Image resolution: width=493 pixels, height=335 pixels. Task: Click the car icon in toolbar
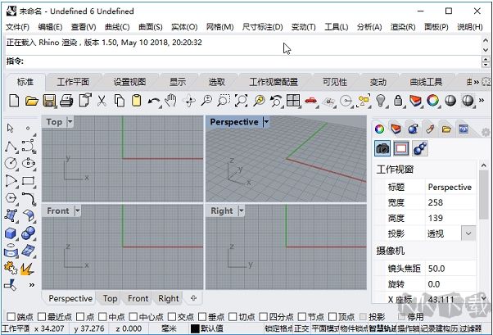[311, 101]
